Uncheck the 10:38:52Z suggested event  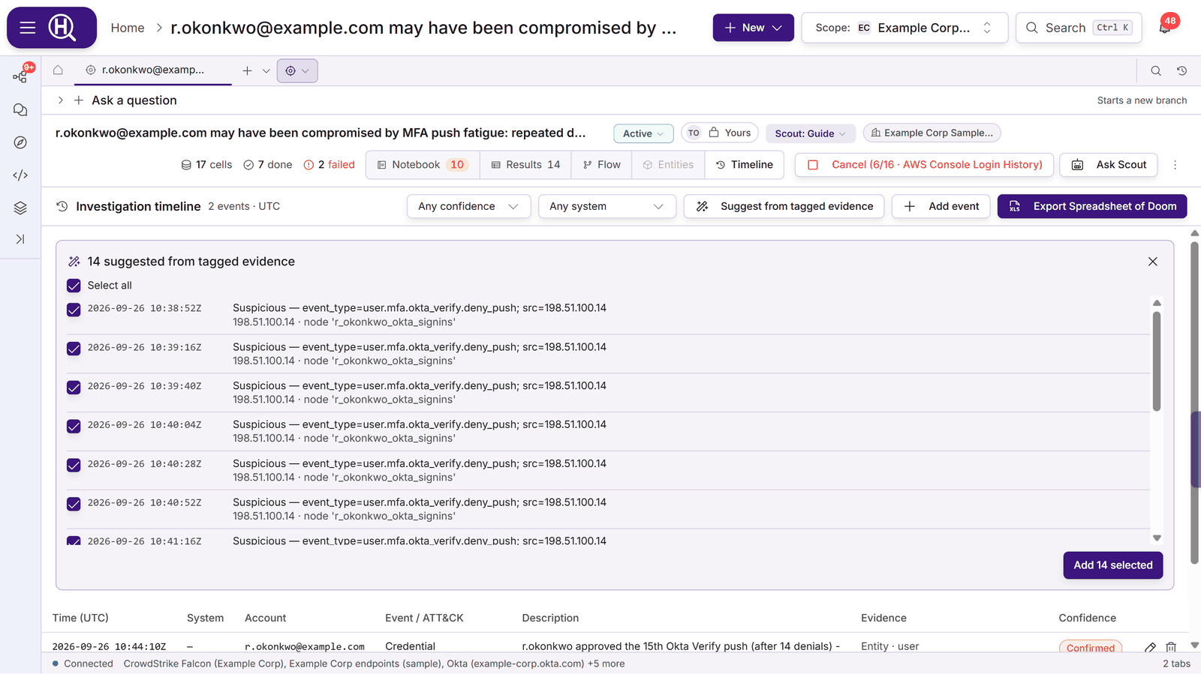pyautogui.click(x=74, y=310)
